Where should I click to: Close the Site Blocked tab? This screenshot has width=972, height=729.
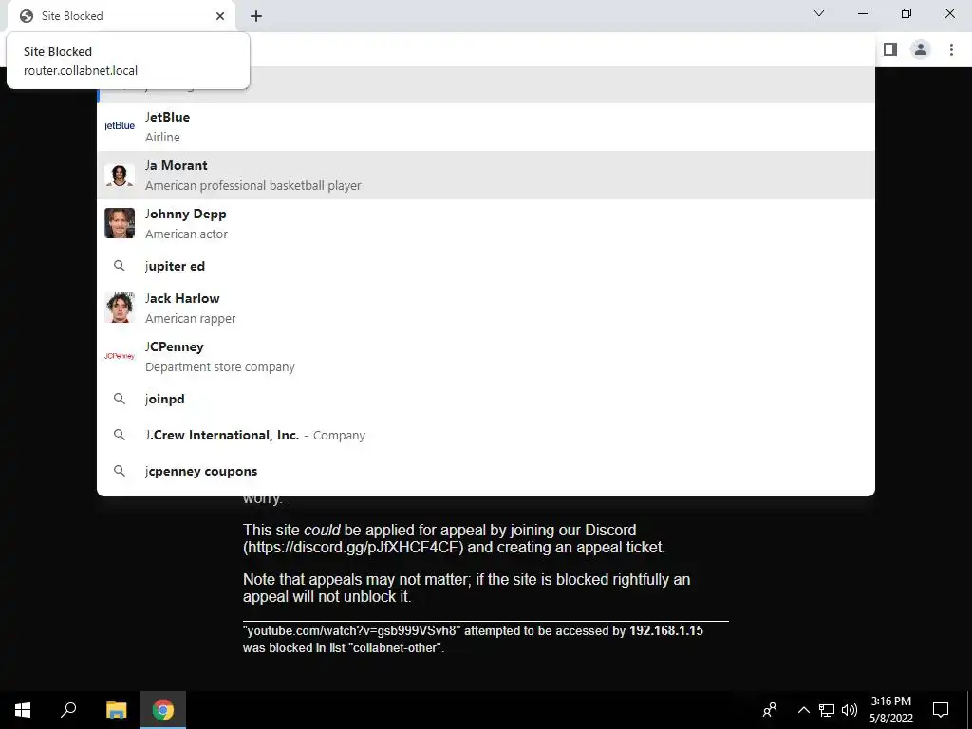pyautogui.click(x=220, y=16)
